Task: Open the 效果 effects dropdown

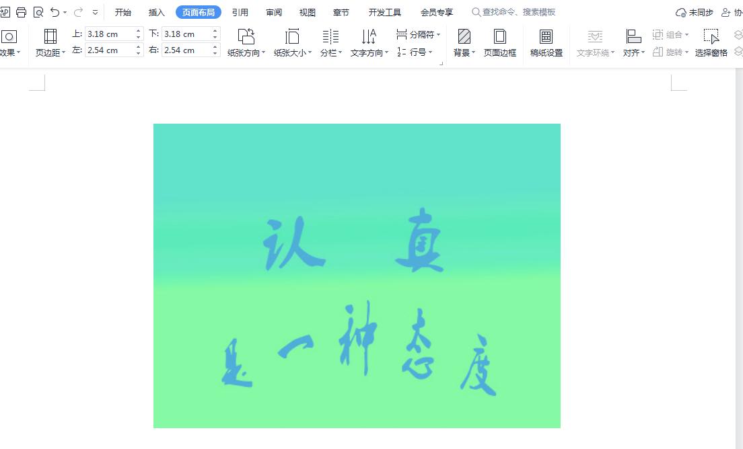Action: (8, 42)
